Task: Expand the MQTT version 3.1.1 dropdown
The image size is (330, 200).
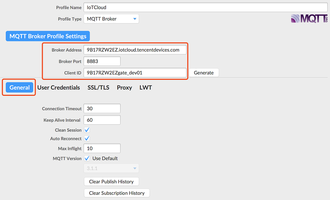Action: click(x=111, y=168)
